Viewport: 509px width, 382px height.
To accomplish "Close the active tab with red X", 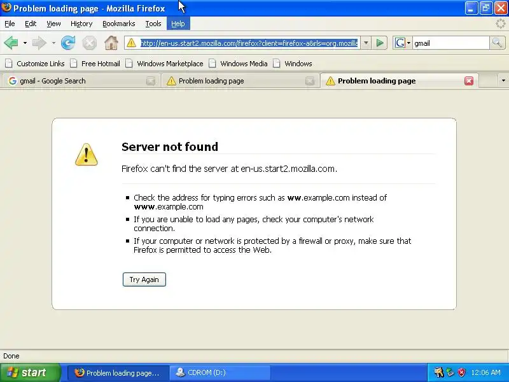I will tap(469, 81).
